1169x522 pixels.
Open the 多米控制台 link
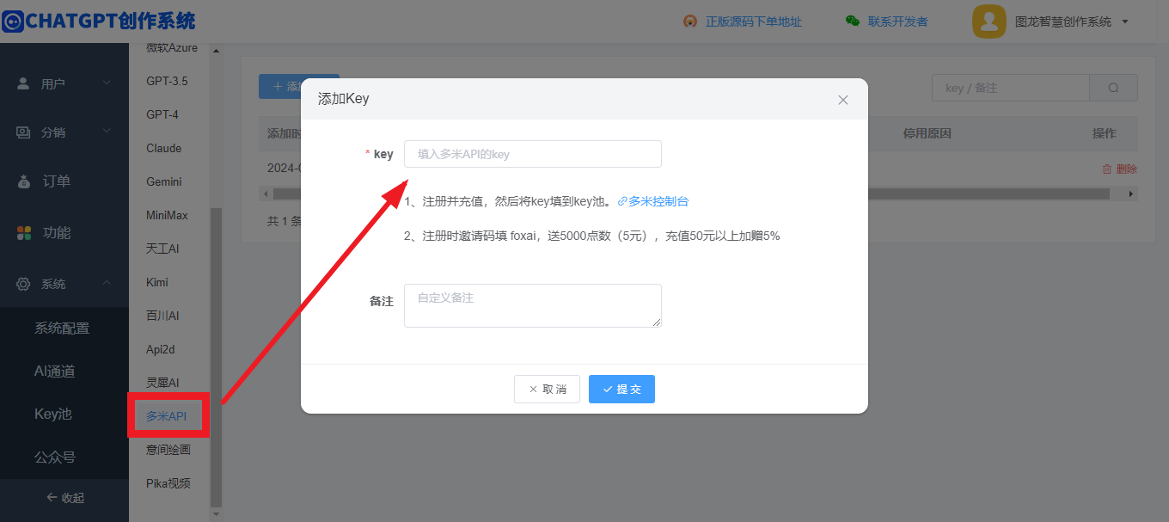point(658,202)
